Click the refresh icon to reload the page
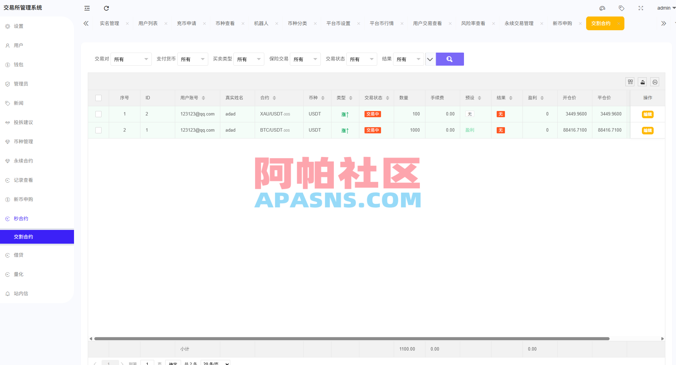Image resolution: width=676 pixels, height=365 pixels. pyautogui.click(x=106, y=8)
